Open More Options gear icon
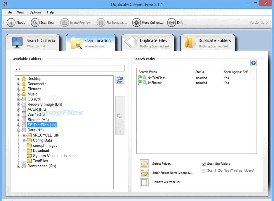The height and width of the screenshot is (201, 274). pos(136,23)
